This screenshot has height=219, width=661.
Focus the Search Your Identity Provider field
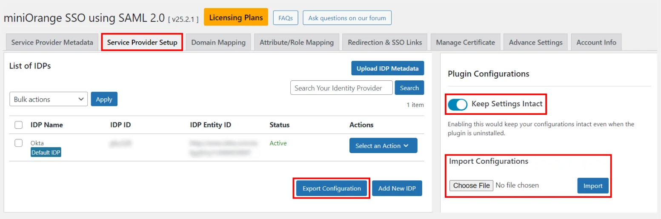point(341,88)
